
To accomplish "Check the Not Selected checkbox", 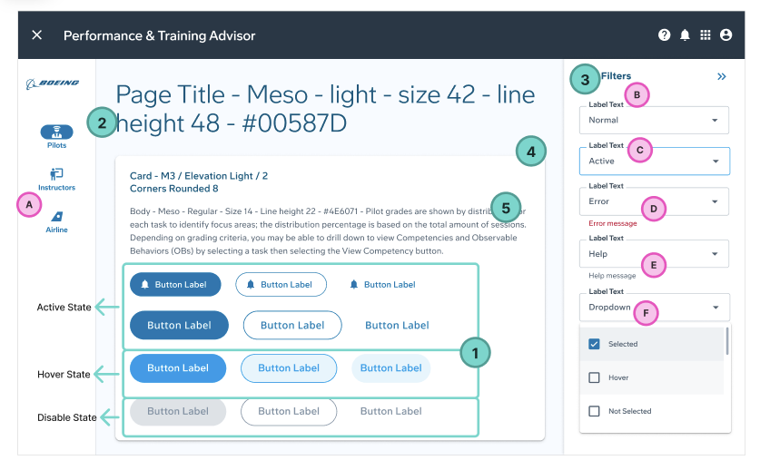I will [594, 411].
